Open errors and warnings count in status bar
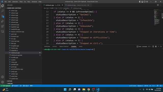The width and height of the screenshot is (163, 92). click(x=26, y=86)
